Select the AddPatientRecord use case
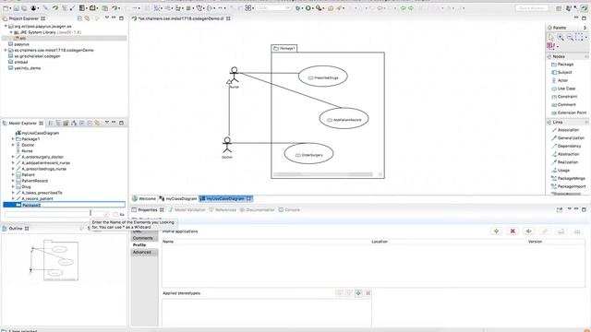 point(344,119)
